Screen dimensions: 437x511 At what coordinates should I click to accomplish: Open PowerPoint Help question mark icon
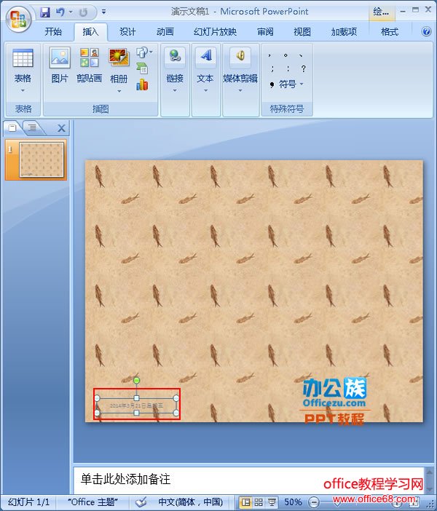pyautogui.click(x=426, y=31)
